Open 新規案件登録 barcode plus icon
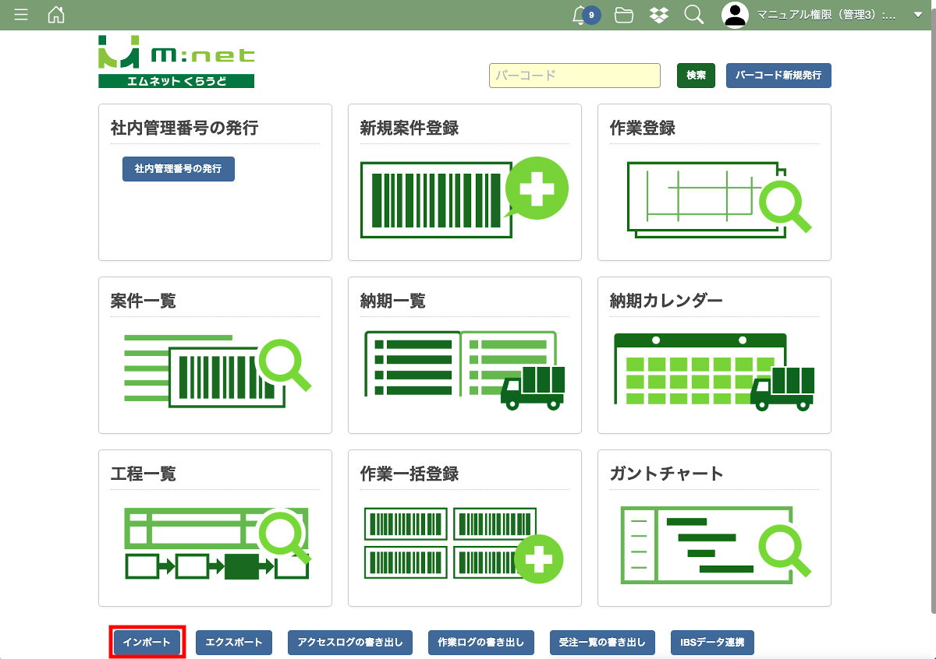Viewport: 936px width, 659px height. point(464,198)
